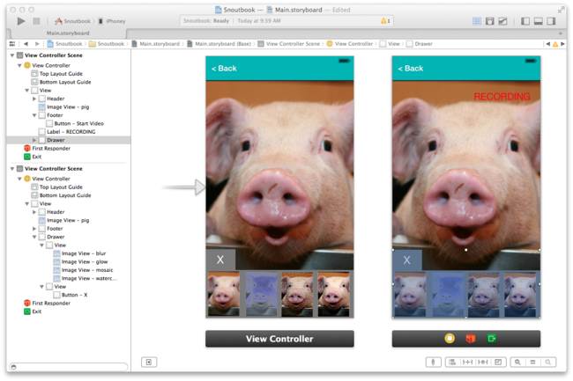The width and height of the screenshot is (573, 381).
Task: Click the zoom out canvas button
Action: tap(517, 362)
